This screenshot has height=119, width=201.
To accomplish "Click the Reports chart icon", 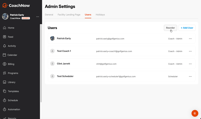I will (5, 118).
